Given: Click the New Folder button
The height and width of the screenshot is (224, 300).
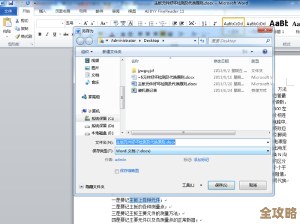Looking at the screenshot, I should (112, 52).
